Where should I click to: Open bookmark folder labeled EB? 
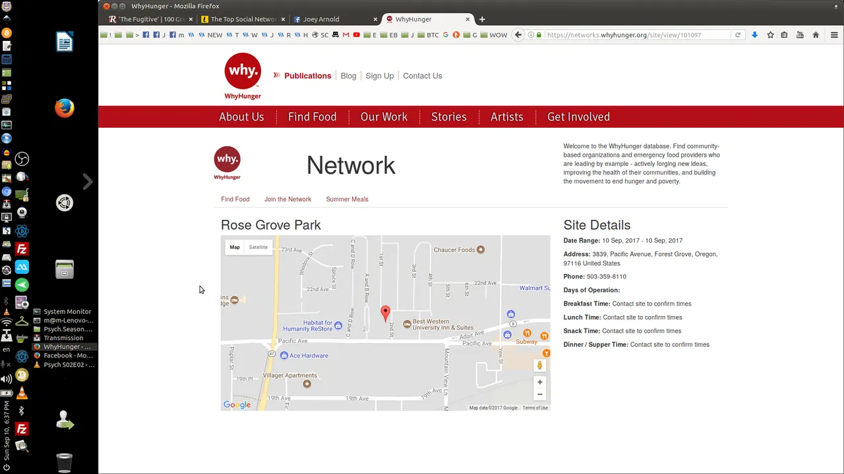(x=388, y=35)
